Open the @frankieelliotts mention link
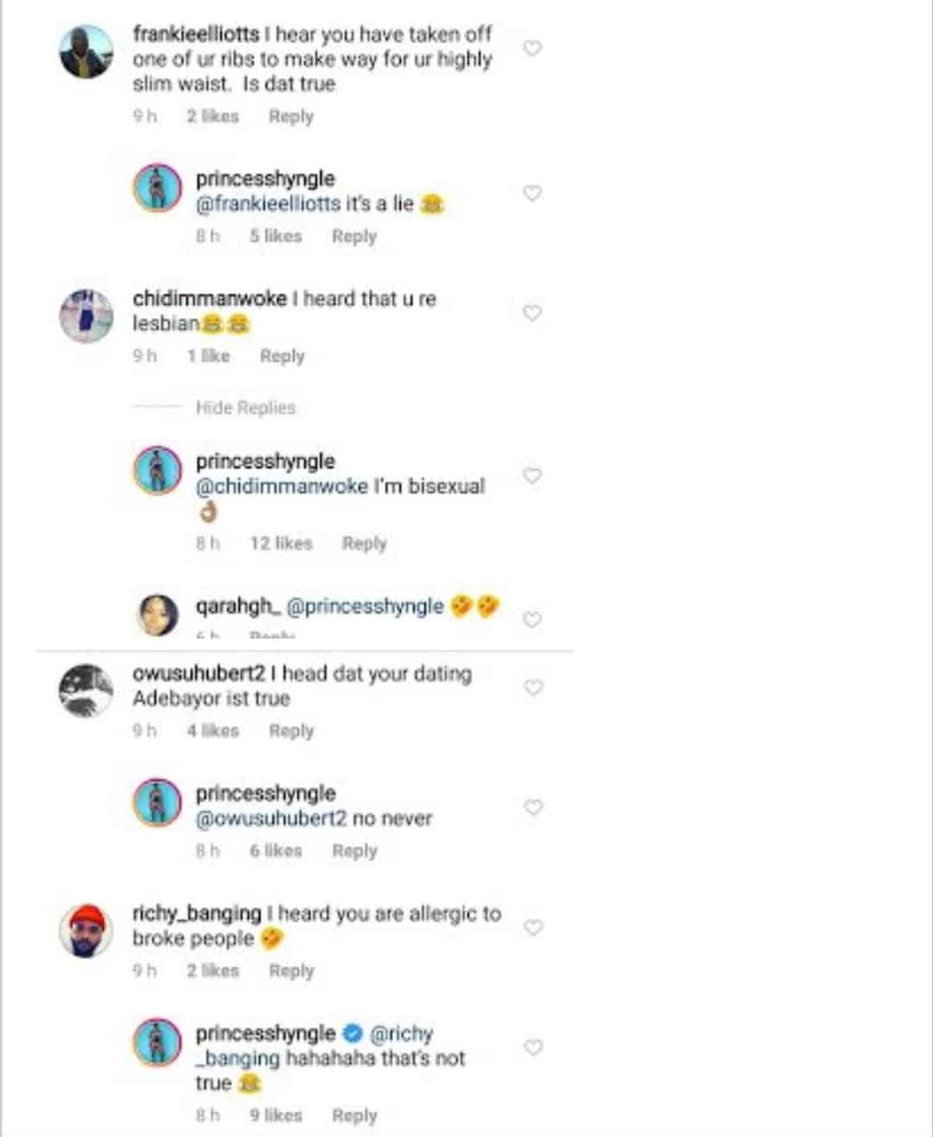The width and height of the screenshot is (933, 1137). tap(269, 205)
